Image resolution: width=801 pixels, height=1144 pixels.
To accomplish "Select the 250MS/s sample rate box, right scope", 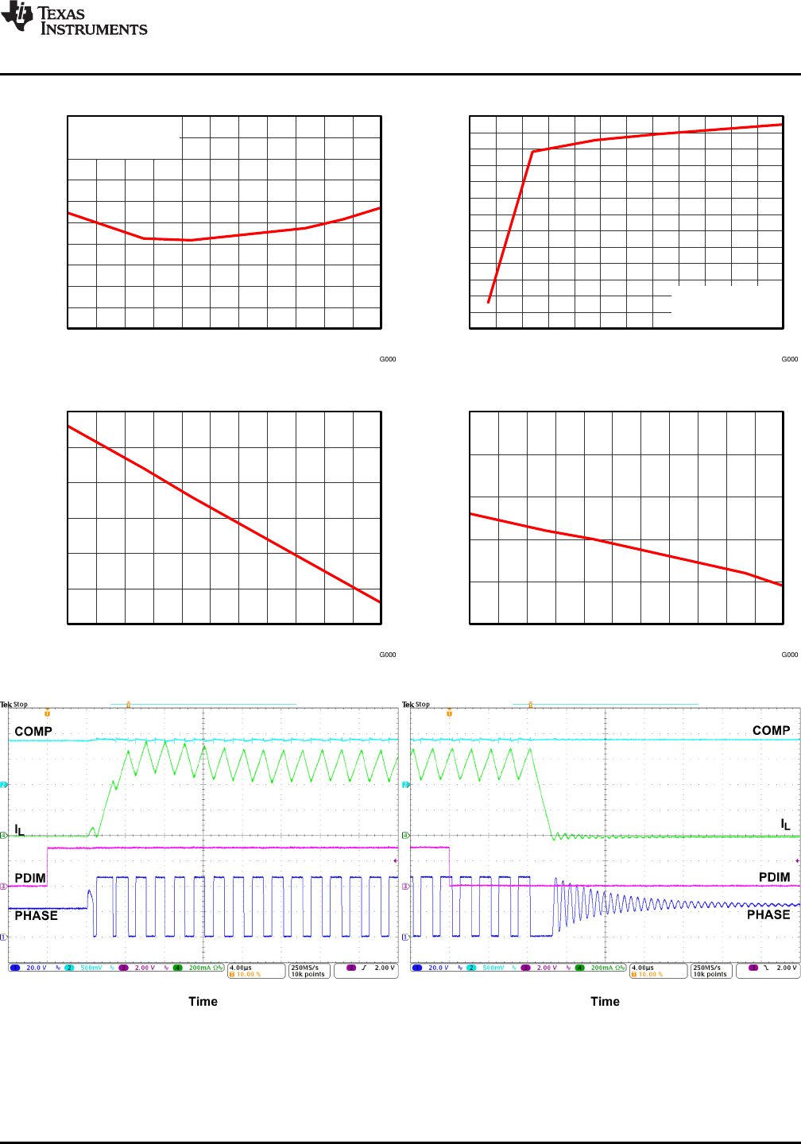I will pyautogui.click(x=711, y=971).
